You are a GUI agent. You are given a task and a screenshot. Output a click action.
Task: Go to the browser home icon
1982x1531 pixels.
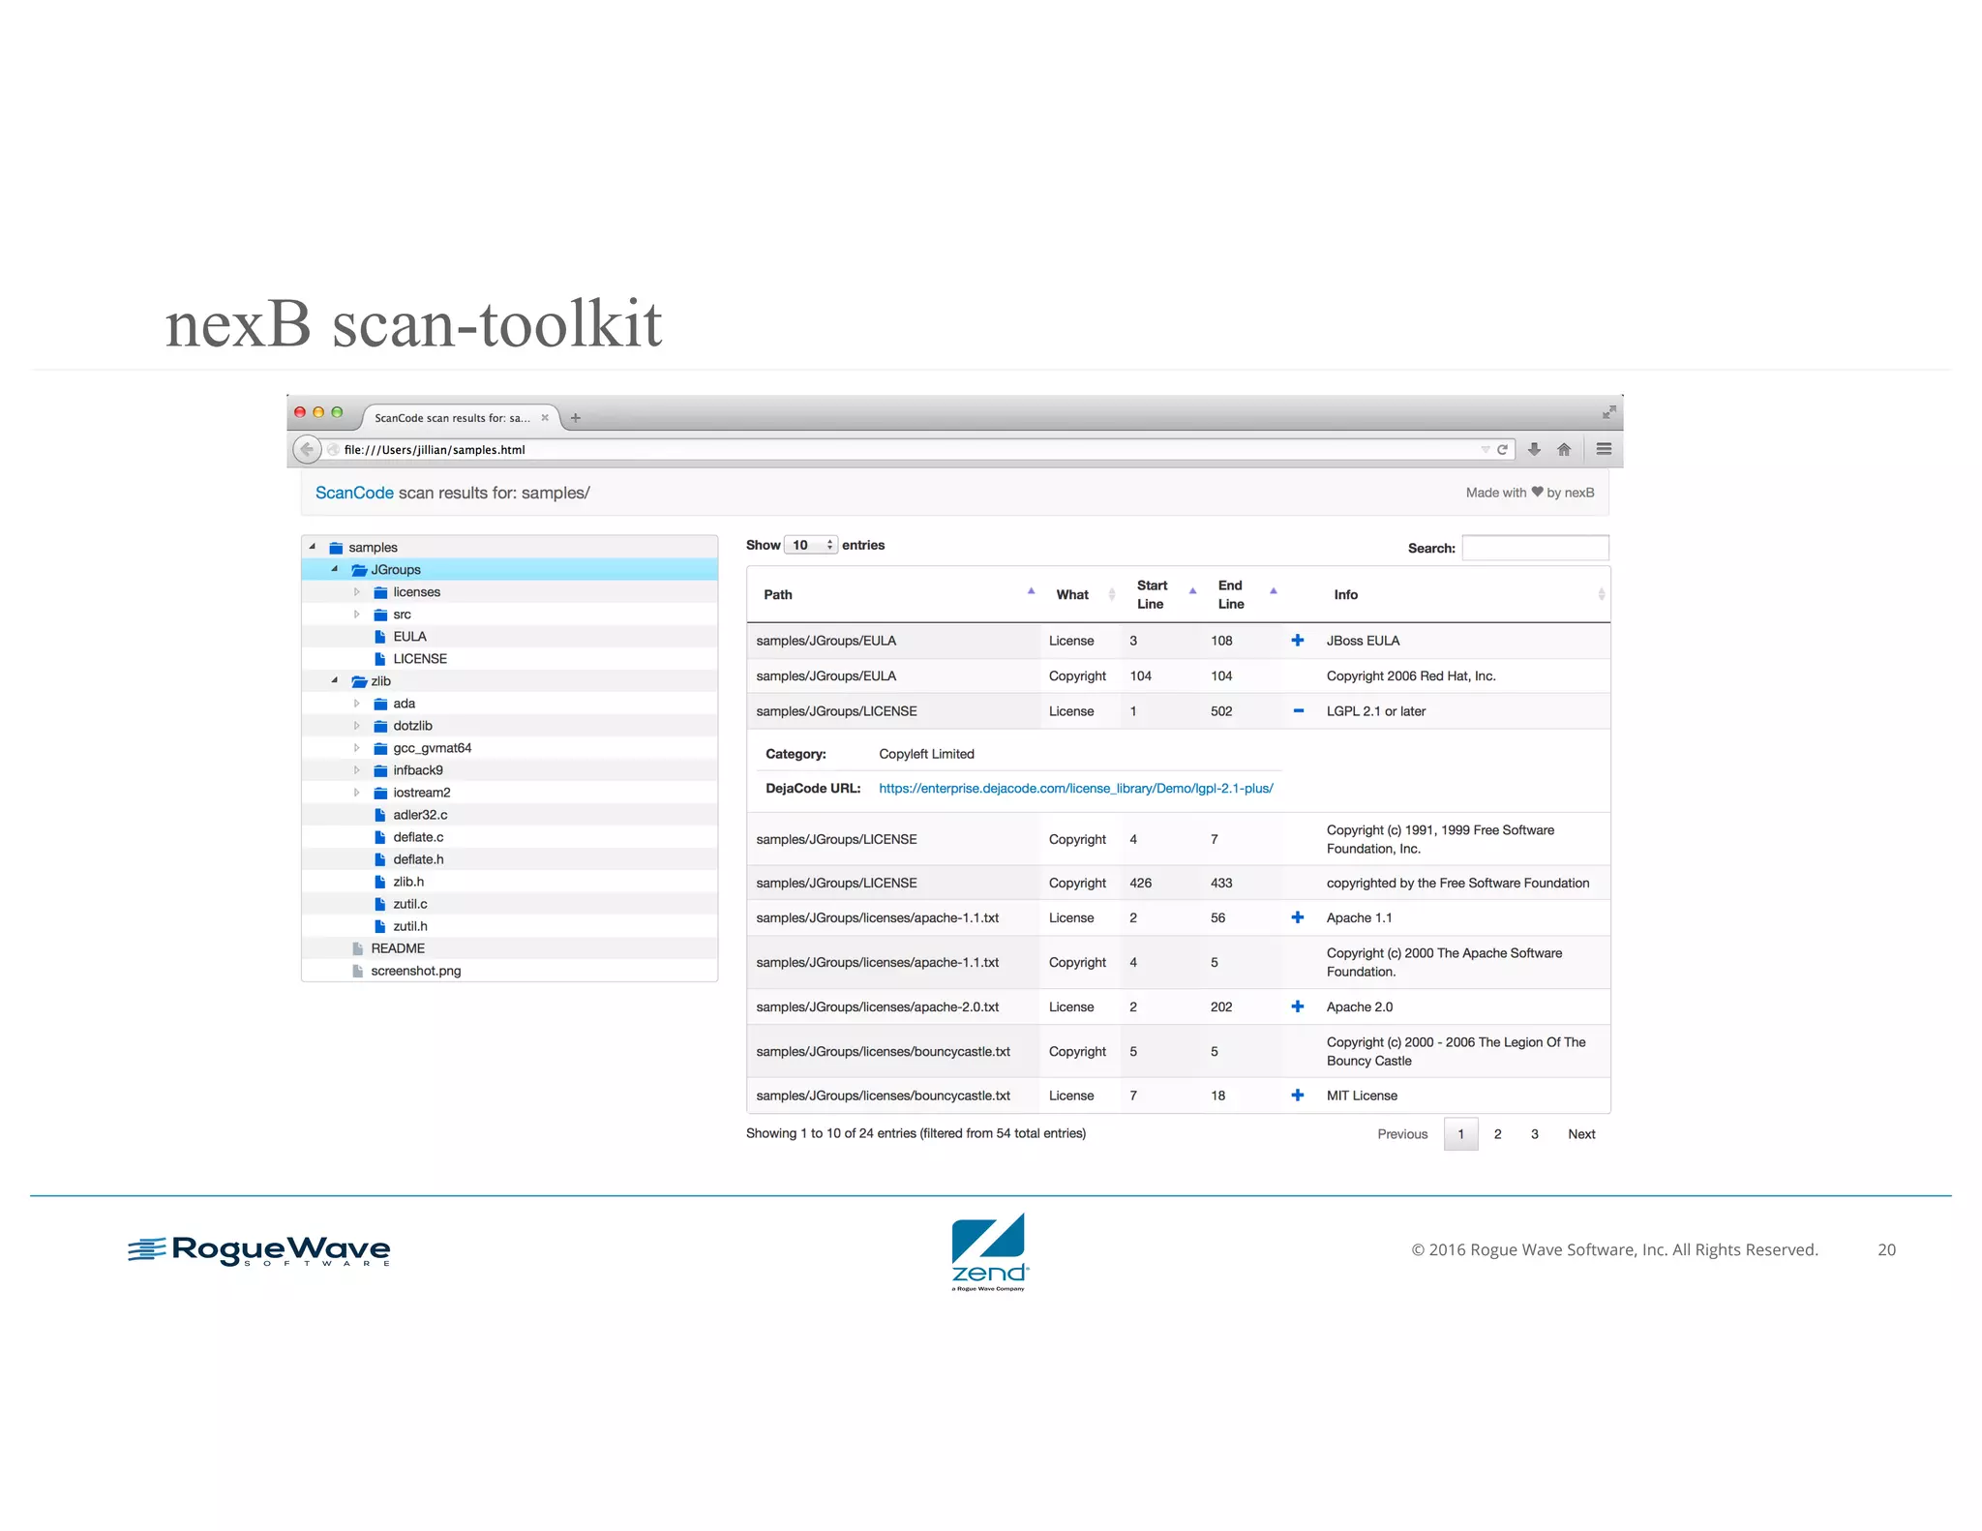(1564, 449)
